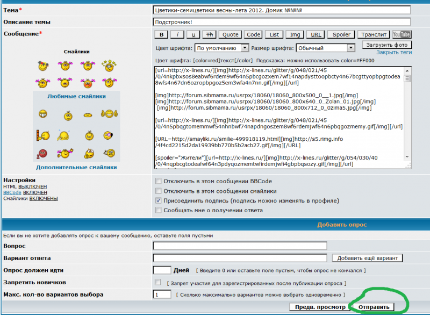
Task: Click the message scrollbar up arrow
Action: 407,70
